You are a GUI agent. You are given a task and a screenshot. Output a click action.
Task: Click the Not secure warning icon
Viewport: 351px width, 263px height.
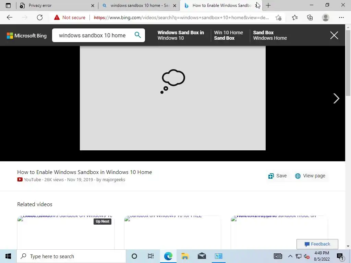pos(57,17)
